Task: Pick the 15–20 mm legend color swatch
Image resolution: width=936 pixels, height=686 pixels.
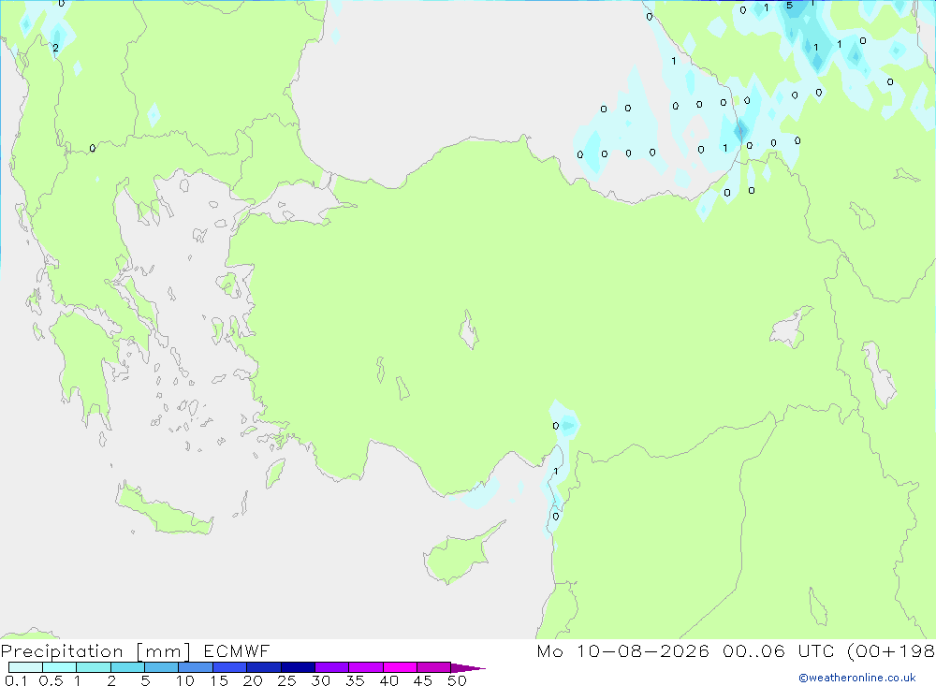Action: pos(230,667)
